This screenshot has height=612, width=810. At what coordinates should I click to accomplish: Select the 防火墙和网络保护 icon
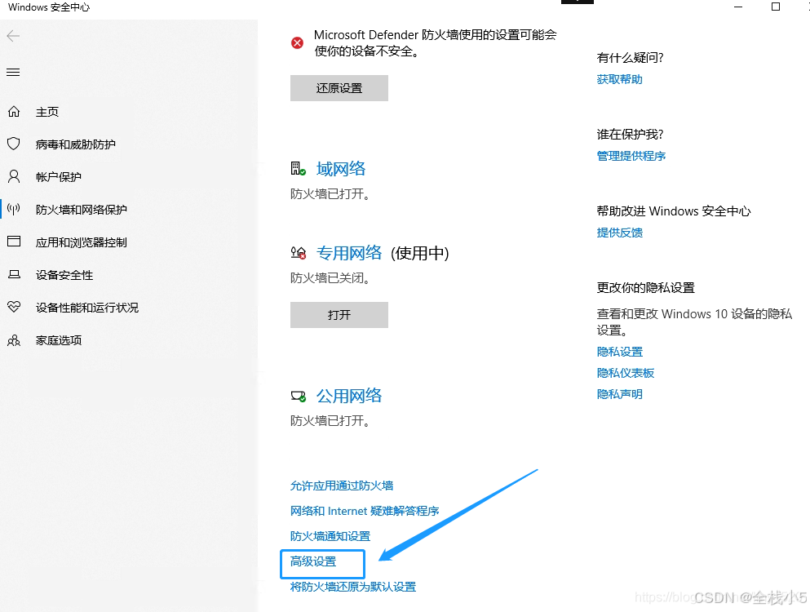click(13, 210)
